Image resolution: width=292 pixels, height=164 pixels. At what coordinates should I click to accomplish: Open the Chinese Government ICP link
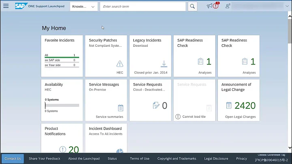271,160
